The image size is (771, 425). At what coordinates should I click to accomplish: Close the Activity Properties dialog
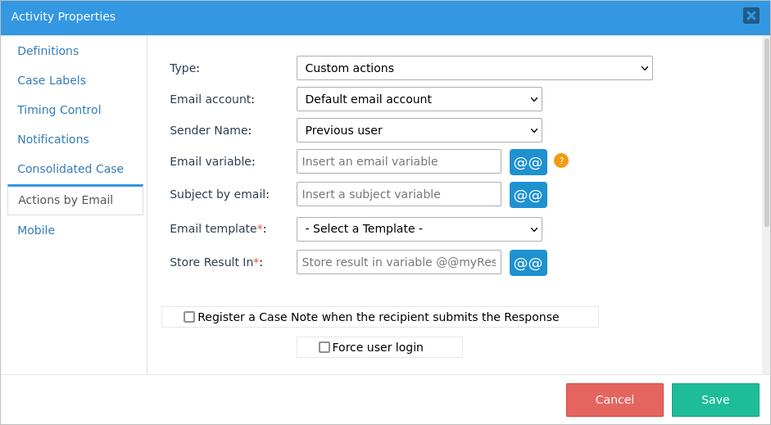point(751,16)
